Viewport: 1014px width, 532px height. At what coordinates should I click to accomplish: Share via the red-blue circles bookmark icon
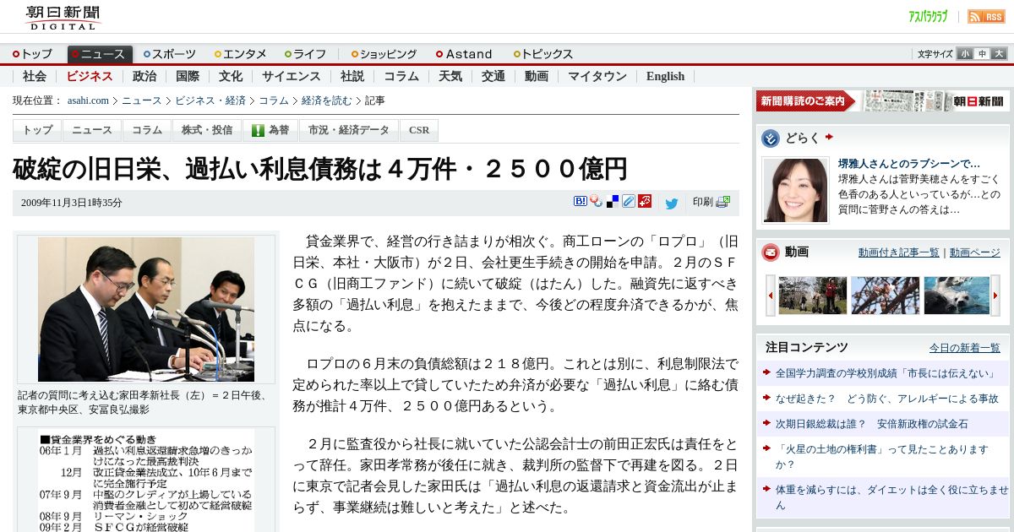click(596, 201)
